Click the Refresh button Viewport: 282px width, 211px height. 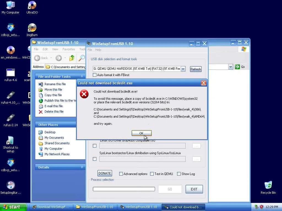coord(196,69)
